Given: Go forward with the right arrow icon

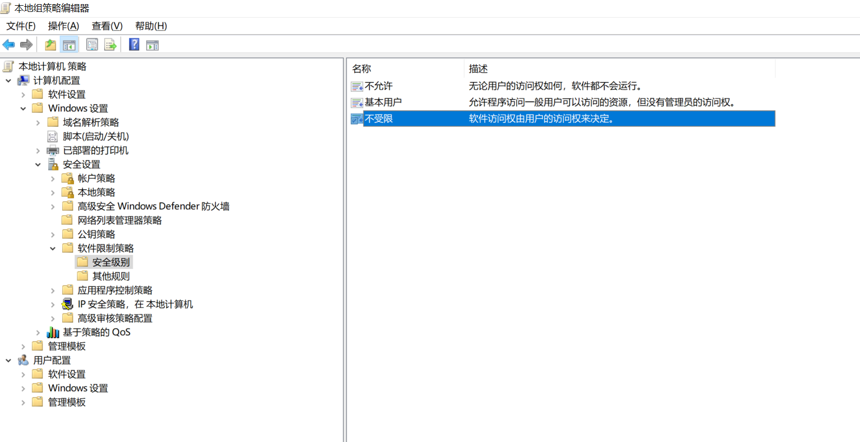Looking at the screenshot, I should pyautogui.click(x=26, y=45).
